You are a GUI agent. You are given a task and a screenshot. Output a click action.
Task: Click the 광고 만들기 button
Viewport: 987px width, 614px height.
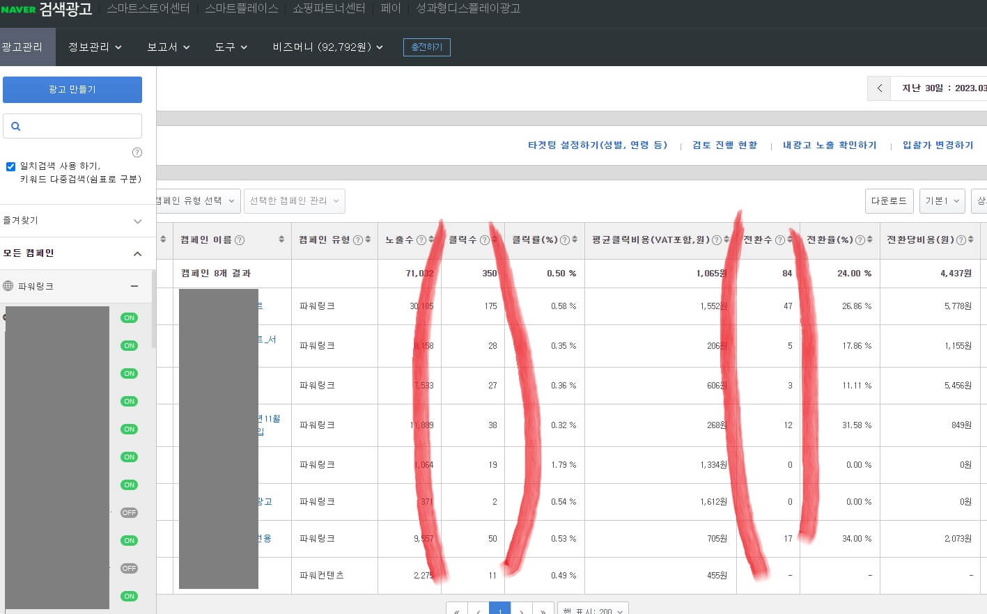tap(72, 89)
